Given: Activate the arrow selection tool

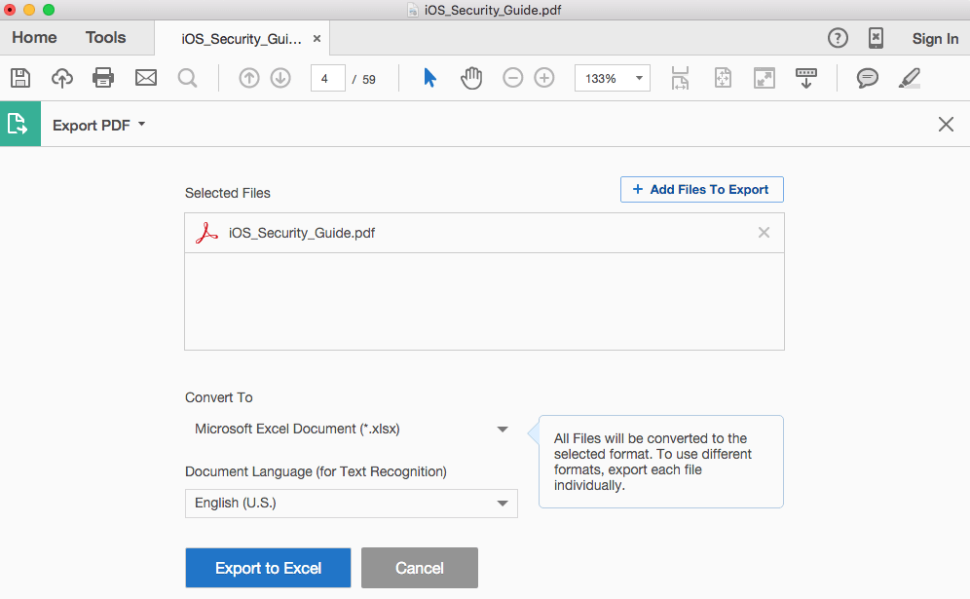Looking at the screenshot, I should (429, 78).
